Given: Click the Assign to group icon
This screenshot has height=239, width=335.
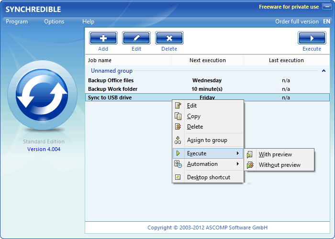Looking at the screenshot, I should pos(178,140).
